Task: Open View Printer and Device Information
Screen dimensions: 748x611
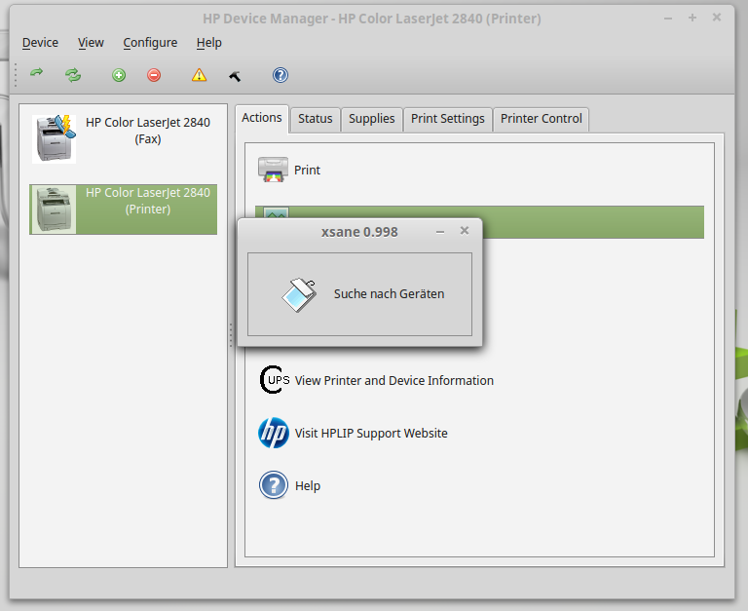Action: pos(394,380)
